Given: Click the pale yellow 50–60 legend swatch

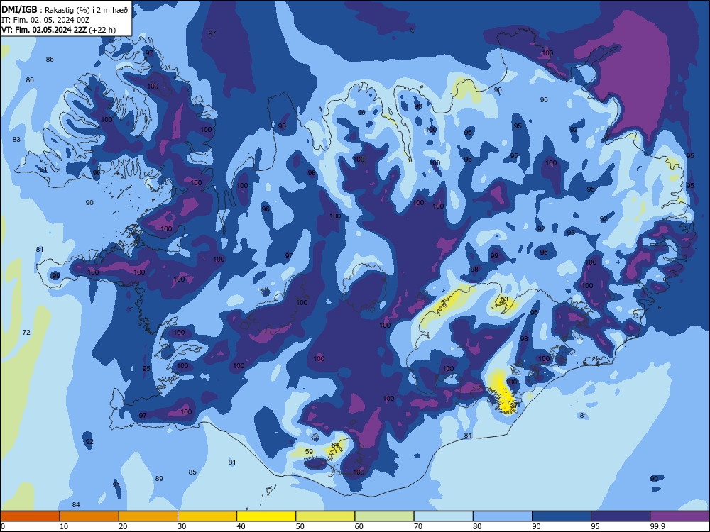Looking at the screenshot, I should [326, 516].
